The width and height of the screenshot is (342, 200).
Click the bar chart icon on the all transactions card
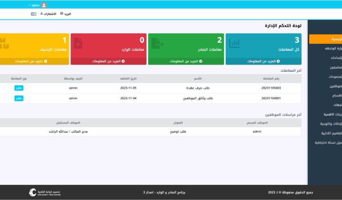(x=235, y=43)
